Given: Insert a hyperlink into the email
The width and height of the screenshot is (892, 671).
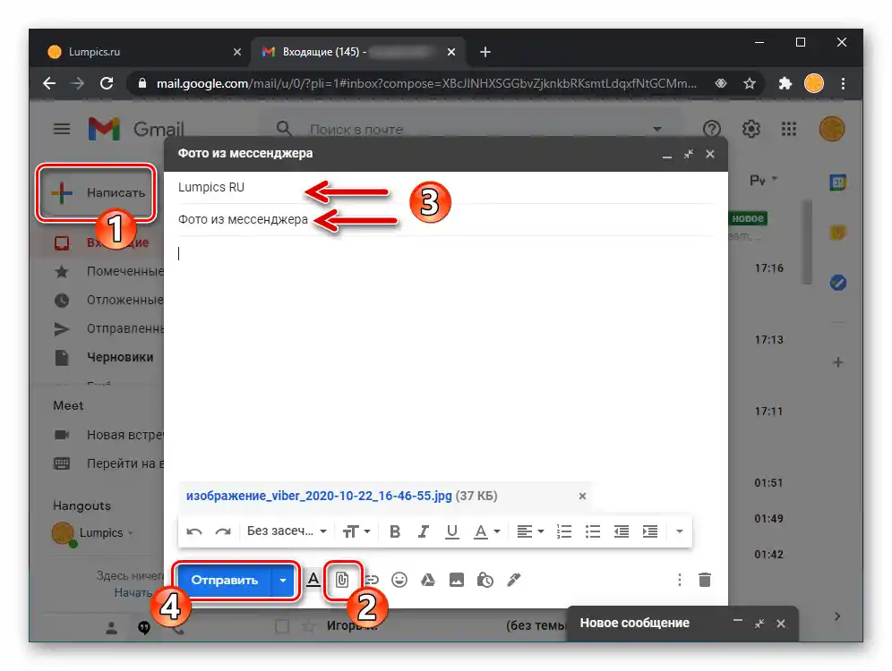Looking at the screenshot, I should coord(370,580).
